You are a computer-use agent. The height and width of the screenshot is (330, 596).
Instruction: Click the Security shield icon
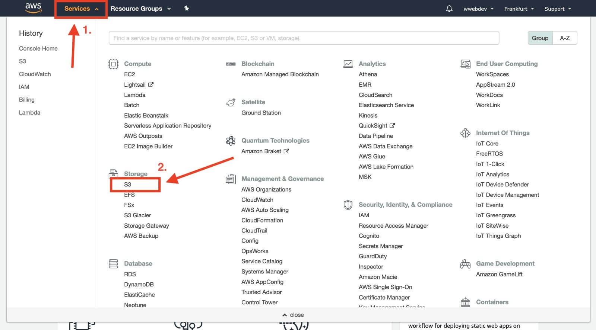click(x=348, y=205)
